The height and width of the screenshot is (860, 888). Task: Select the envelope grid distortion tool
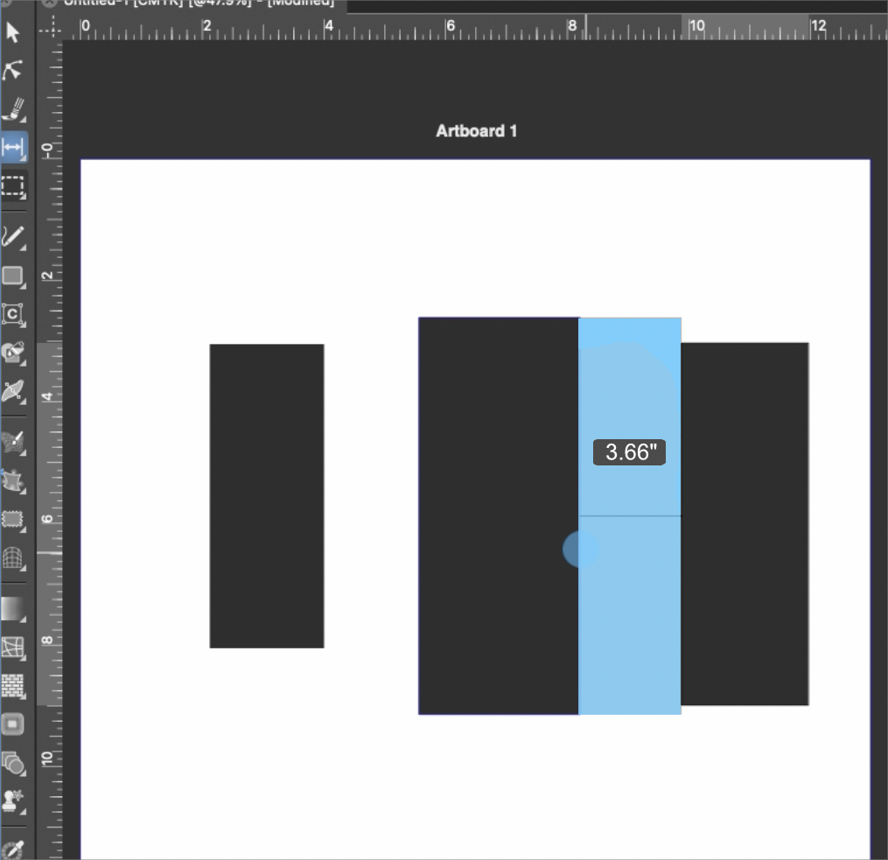pyautogui.click(x=13, y=647)
